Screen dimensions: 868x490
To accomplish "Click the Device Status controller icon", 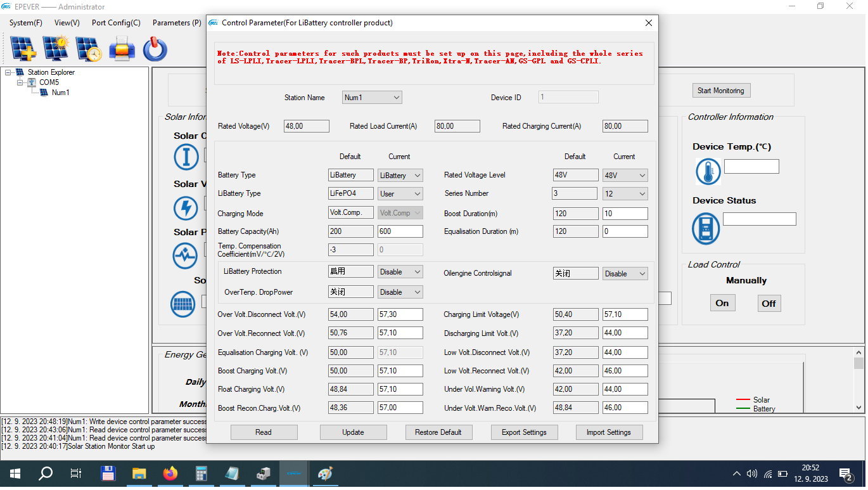I will [706, 228].
